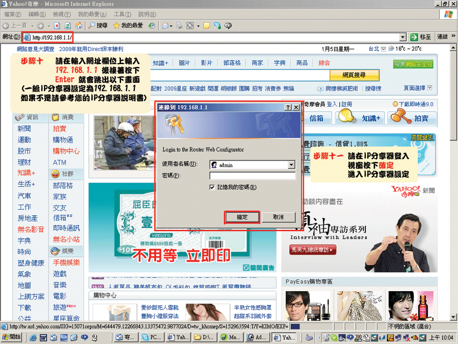Click the FileZilla icon in system tray
This screenshot has width=458, height=344.
[391, 338]
